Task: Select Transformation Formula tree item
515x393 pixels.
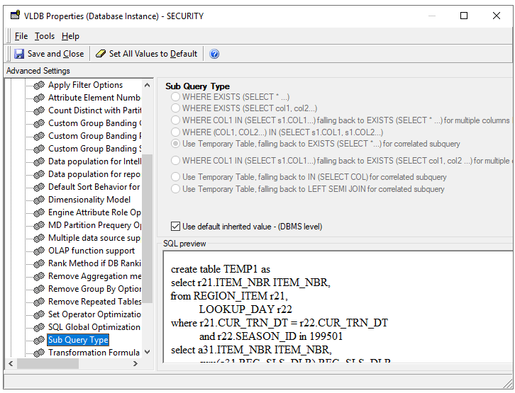Action: click(94, 353)
